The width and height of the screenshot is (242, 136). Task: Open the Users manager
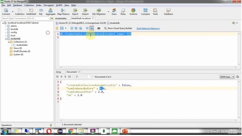pyautogui.click(x=114, y=12)
